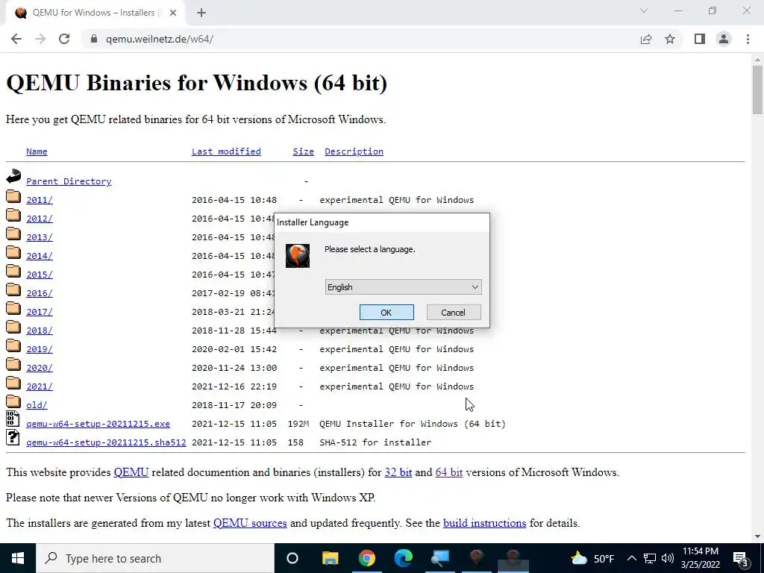Bookmark this page with the star icon
The width and height of the screenshot is (764, 573).
coord(670,39)
